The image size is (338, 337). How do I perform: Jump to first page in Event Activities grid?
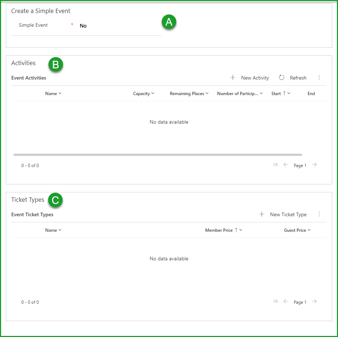coord(275,165)
